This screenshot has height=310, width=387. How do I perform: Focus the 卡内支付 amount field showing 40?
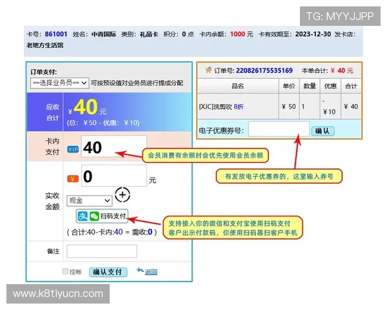tap(114, 146)
